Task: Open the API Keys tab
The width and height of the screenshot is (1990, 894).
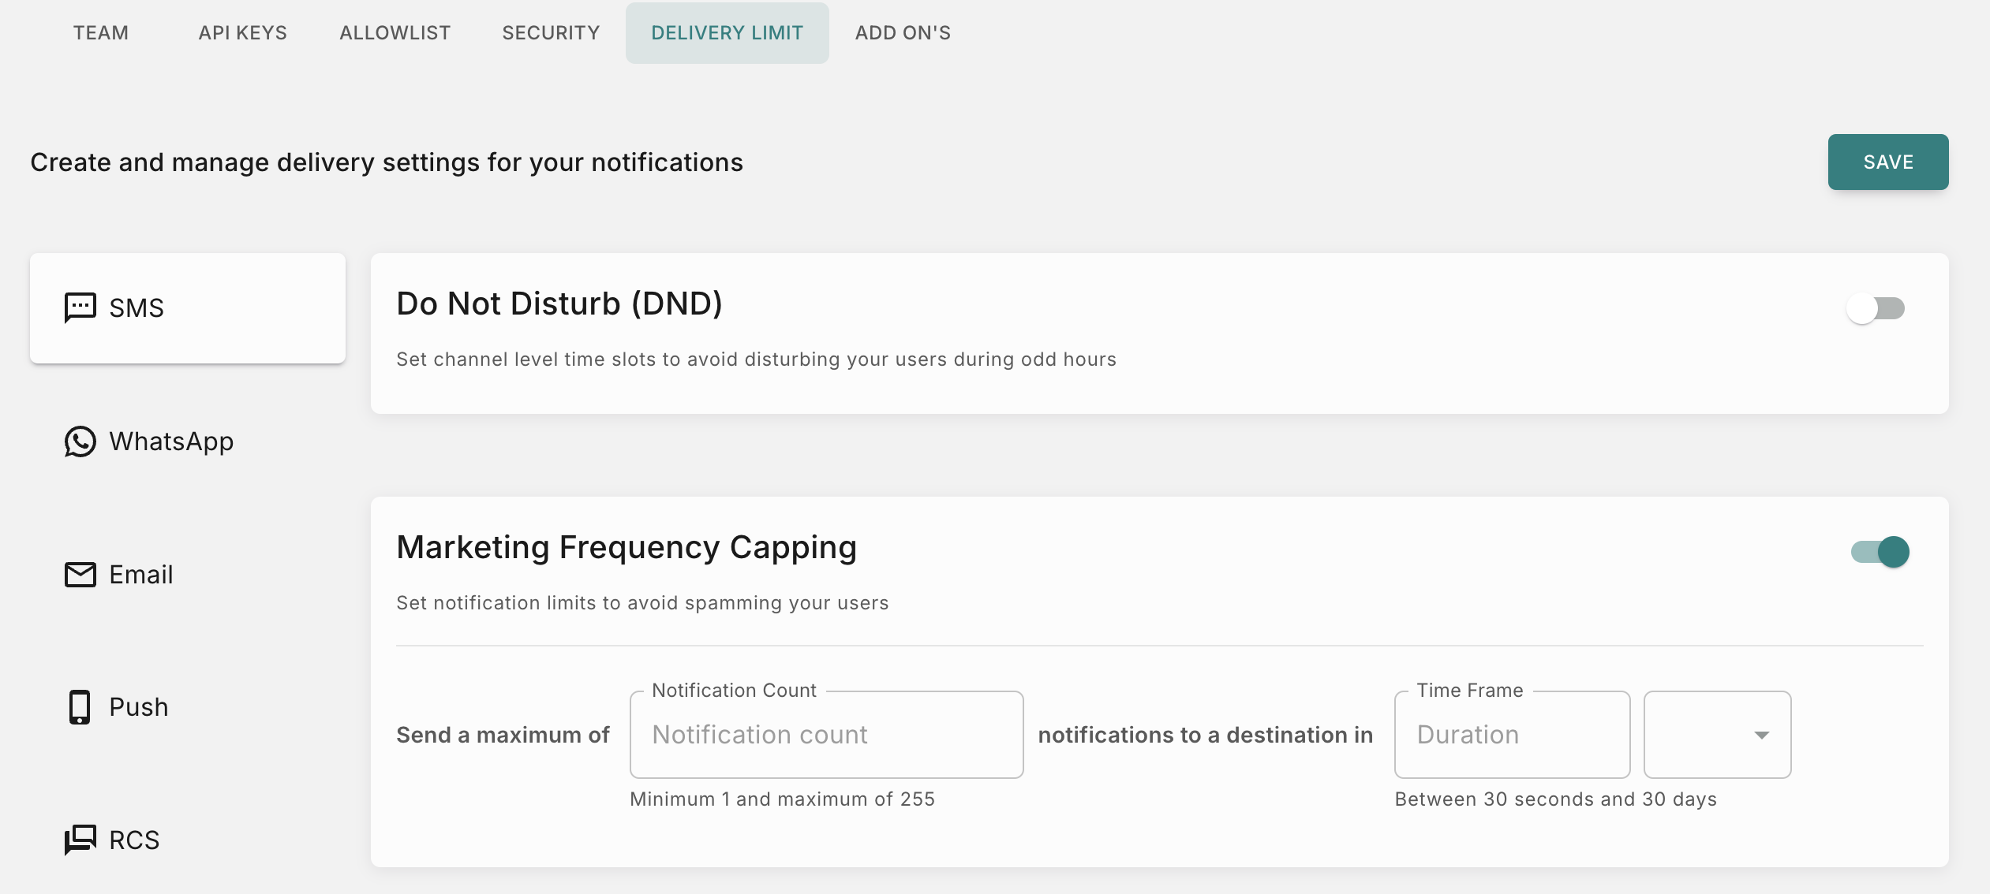Action: [x=243, y=33]
